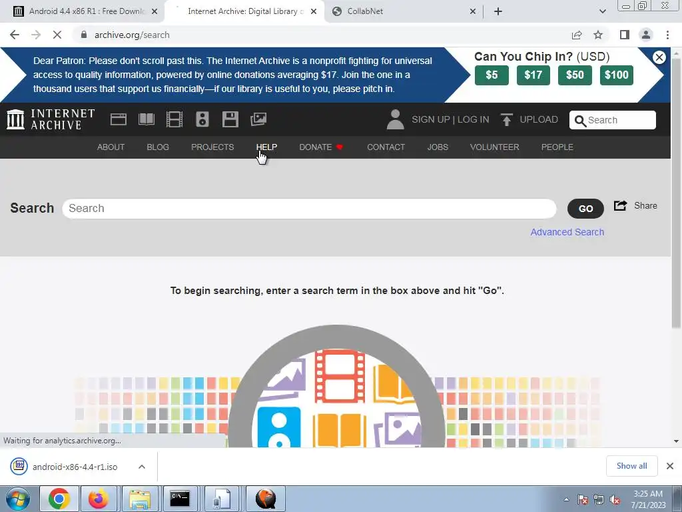Open the Advanced Search link
Image resolution: width=682 pixels, height=512 pixels.
(567, 232)
